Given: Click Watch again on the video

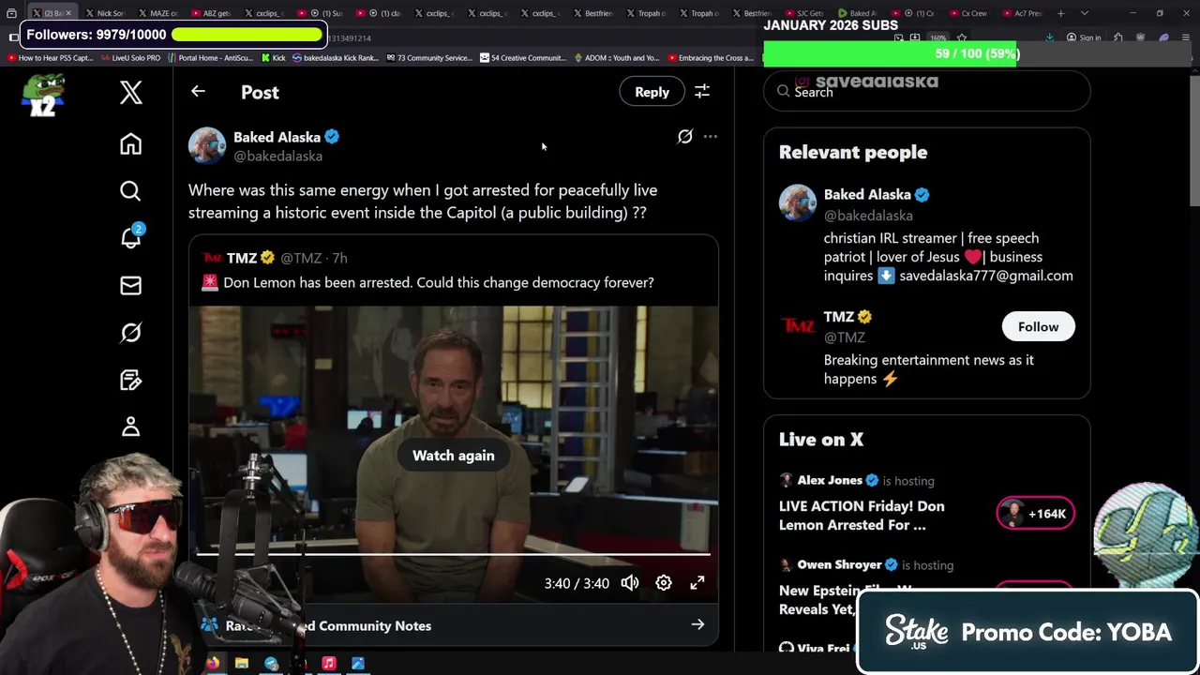Looking at the screenshot, I should click(x=454, y=456).
